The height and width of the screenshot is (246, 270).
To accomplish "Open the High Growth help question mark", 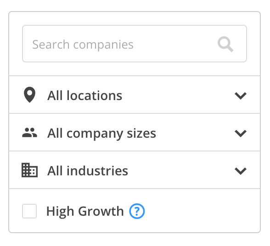I will pyautogui.click(x=137, y=211).
